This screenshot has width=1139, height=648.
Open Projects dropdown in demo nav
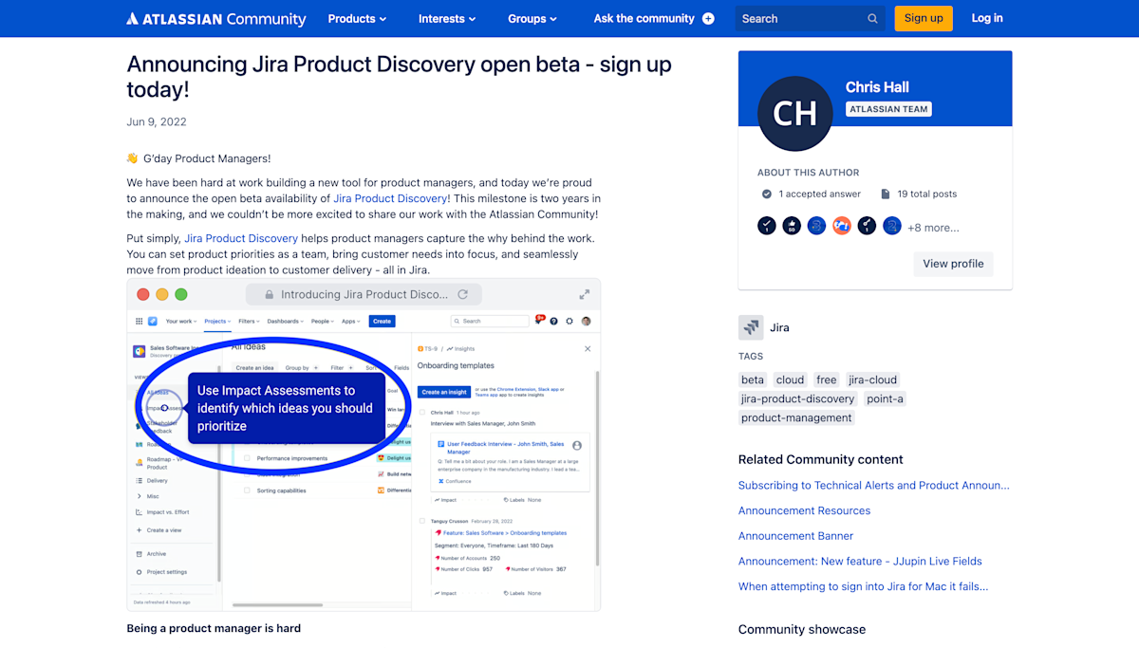point(217,321)
